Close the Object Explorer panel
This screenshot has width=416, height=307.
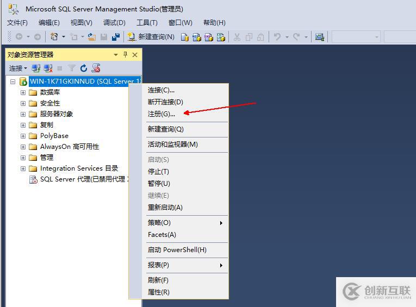135,55
